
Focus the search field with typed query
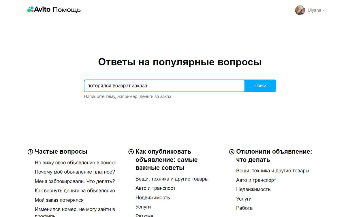click(164, 86)
